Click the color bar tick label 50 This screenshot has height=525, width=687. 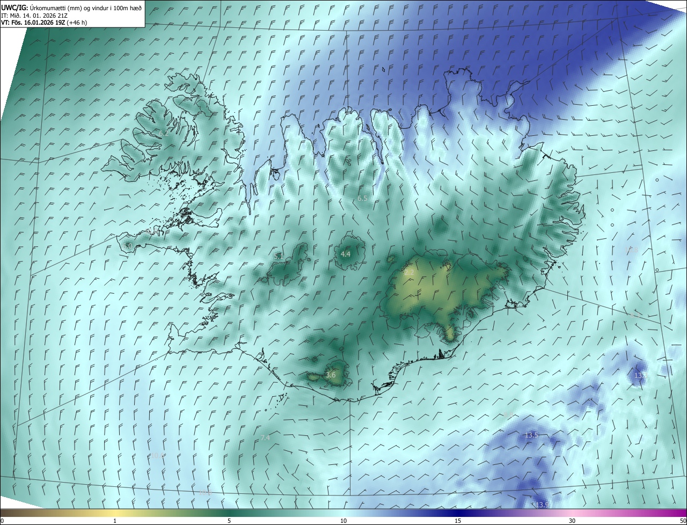click(683, 521)
